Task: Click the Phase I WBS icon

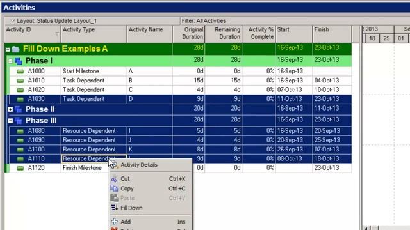Action: [x=19, y=61]
